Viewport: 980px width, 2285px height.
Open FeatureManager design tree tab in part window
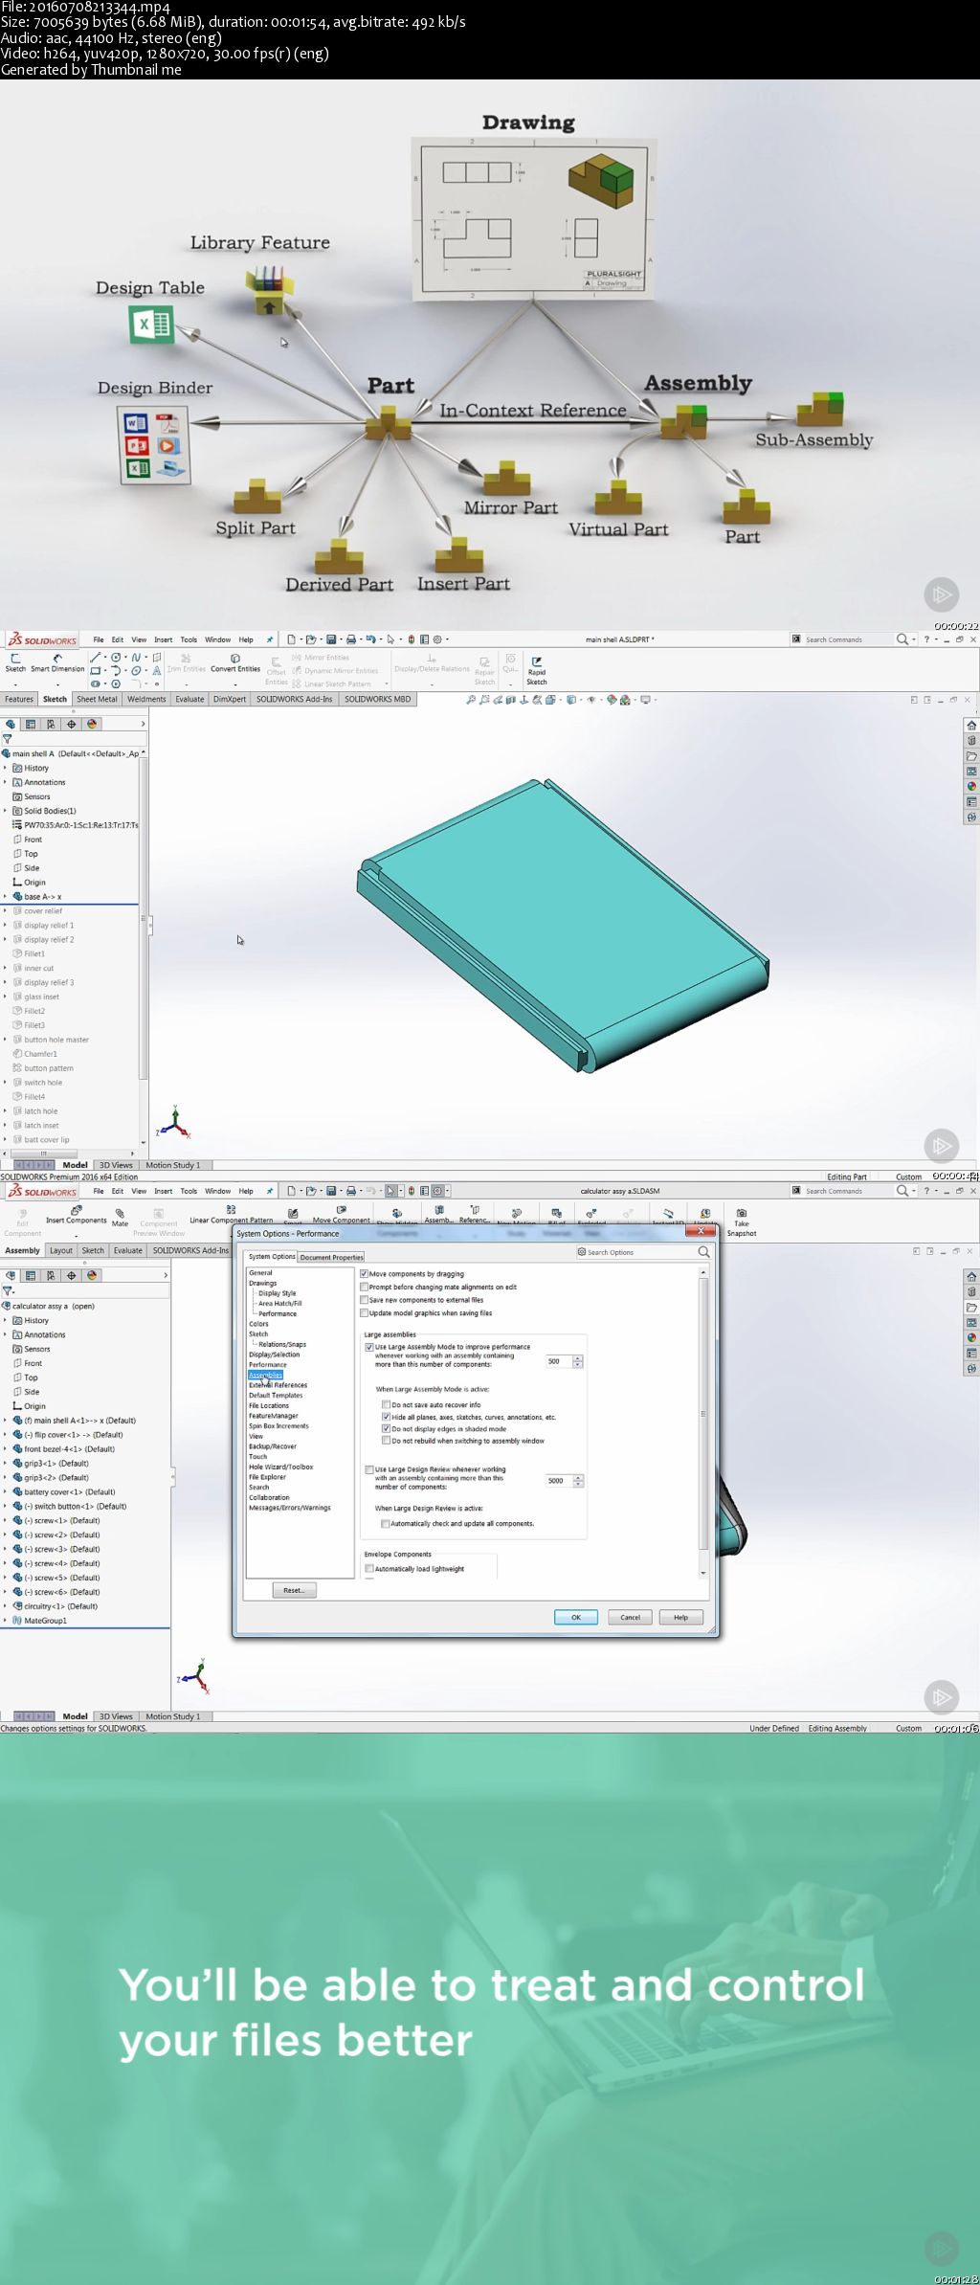11,724
